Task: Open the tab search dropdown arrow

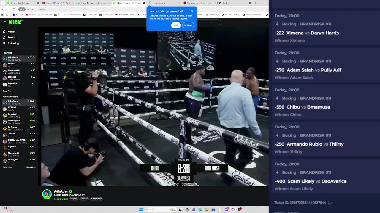Action: coord(2,3)
